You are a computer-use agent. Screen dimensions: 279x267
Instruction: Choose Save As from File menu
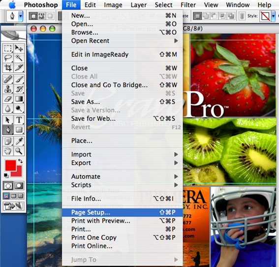pos(123,102)
